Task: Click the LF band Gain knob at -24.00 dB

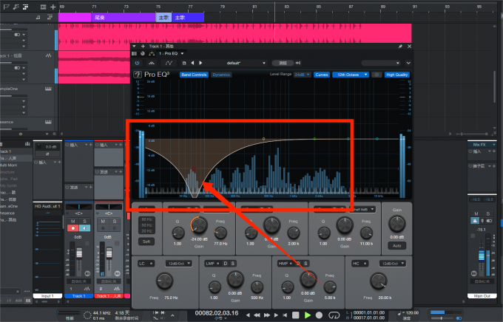Action: pos(199,225)
